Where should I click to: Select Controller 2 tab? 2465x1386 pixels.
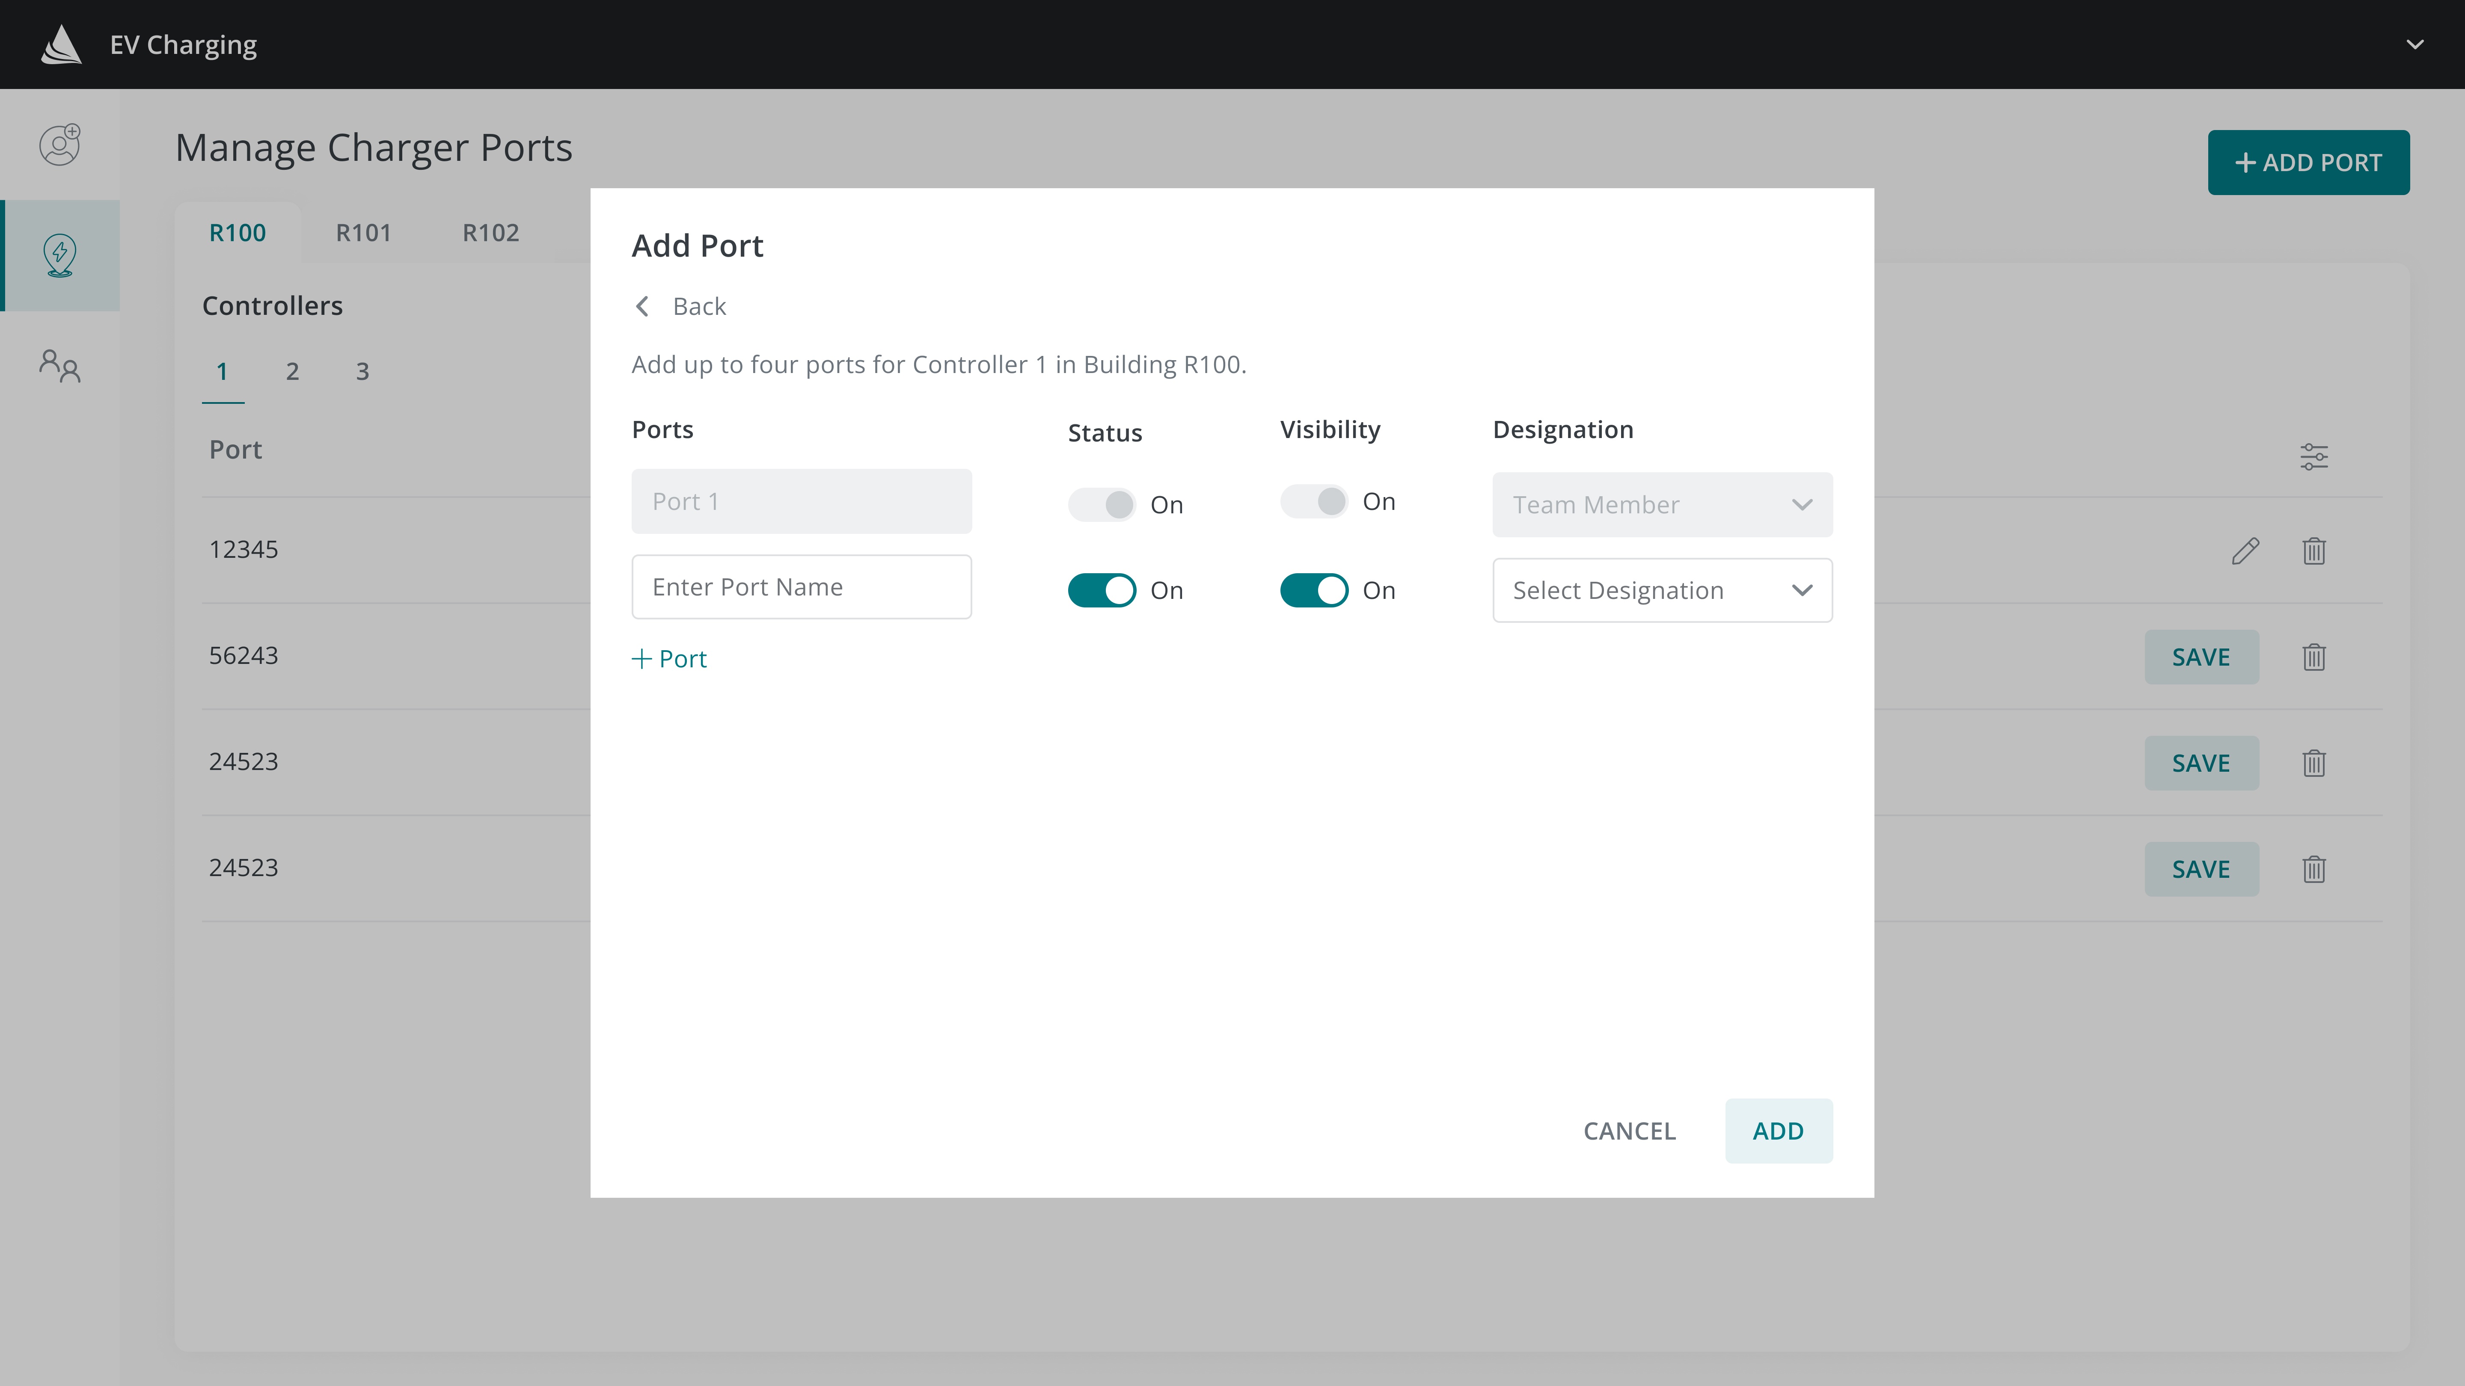[x=293, y=371]
